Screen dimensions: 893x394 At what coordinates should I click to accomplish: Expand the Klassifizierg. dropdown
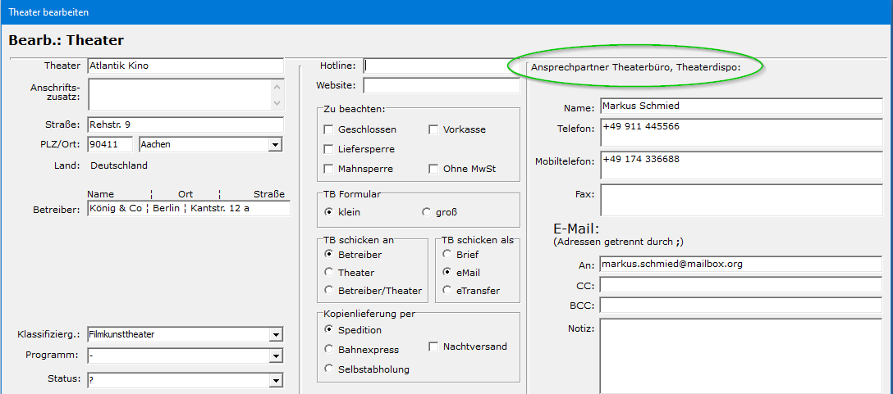click(275, 335)
